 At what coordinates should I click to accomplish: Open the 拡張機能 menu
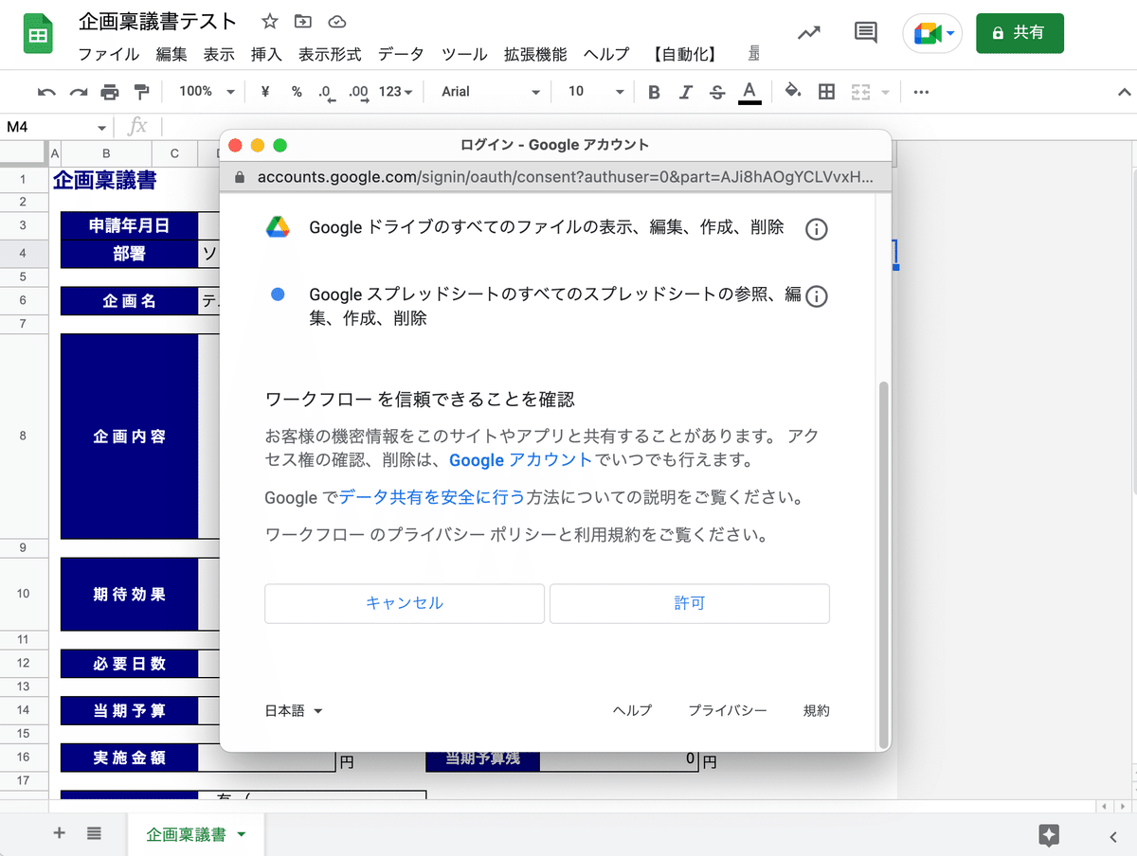point(535,54)
